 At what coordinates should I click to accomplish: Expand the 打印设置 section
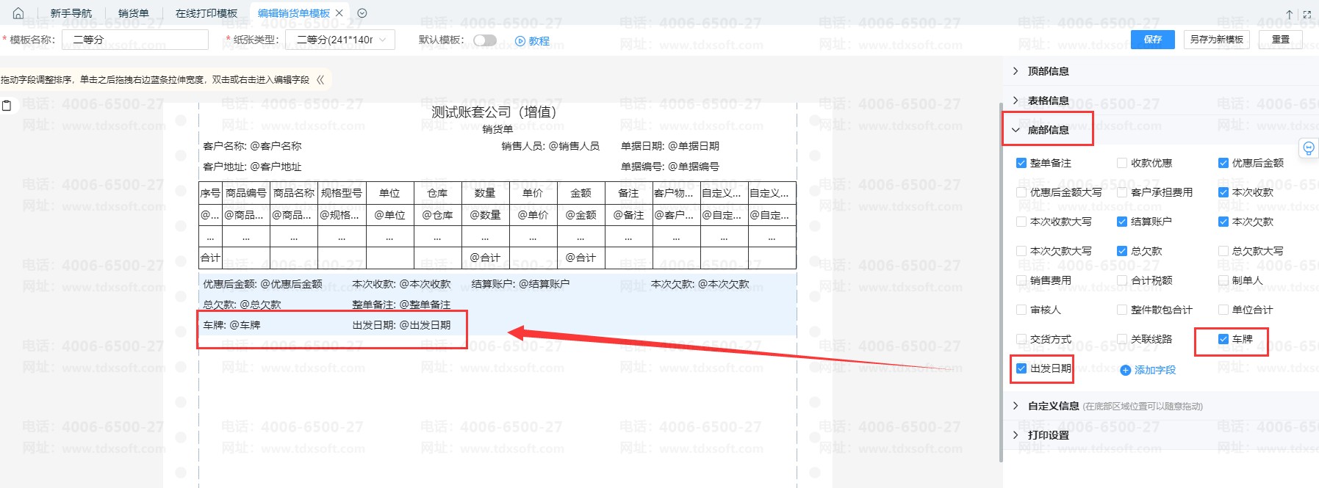tap(1048, 435)
